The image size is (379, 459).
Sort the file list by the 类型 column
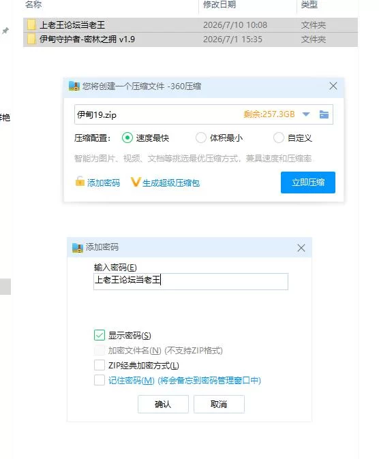tap(309, 4)
